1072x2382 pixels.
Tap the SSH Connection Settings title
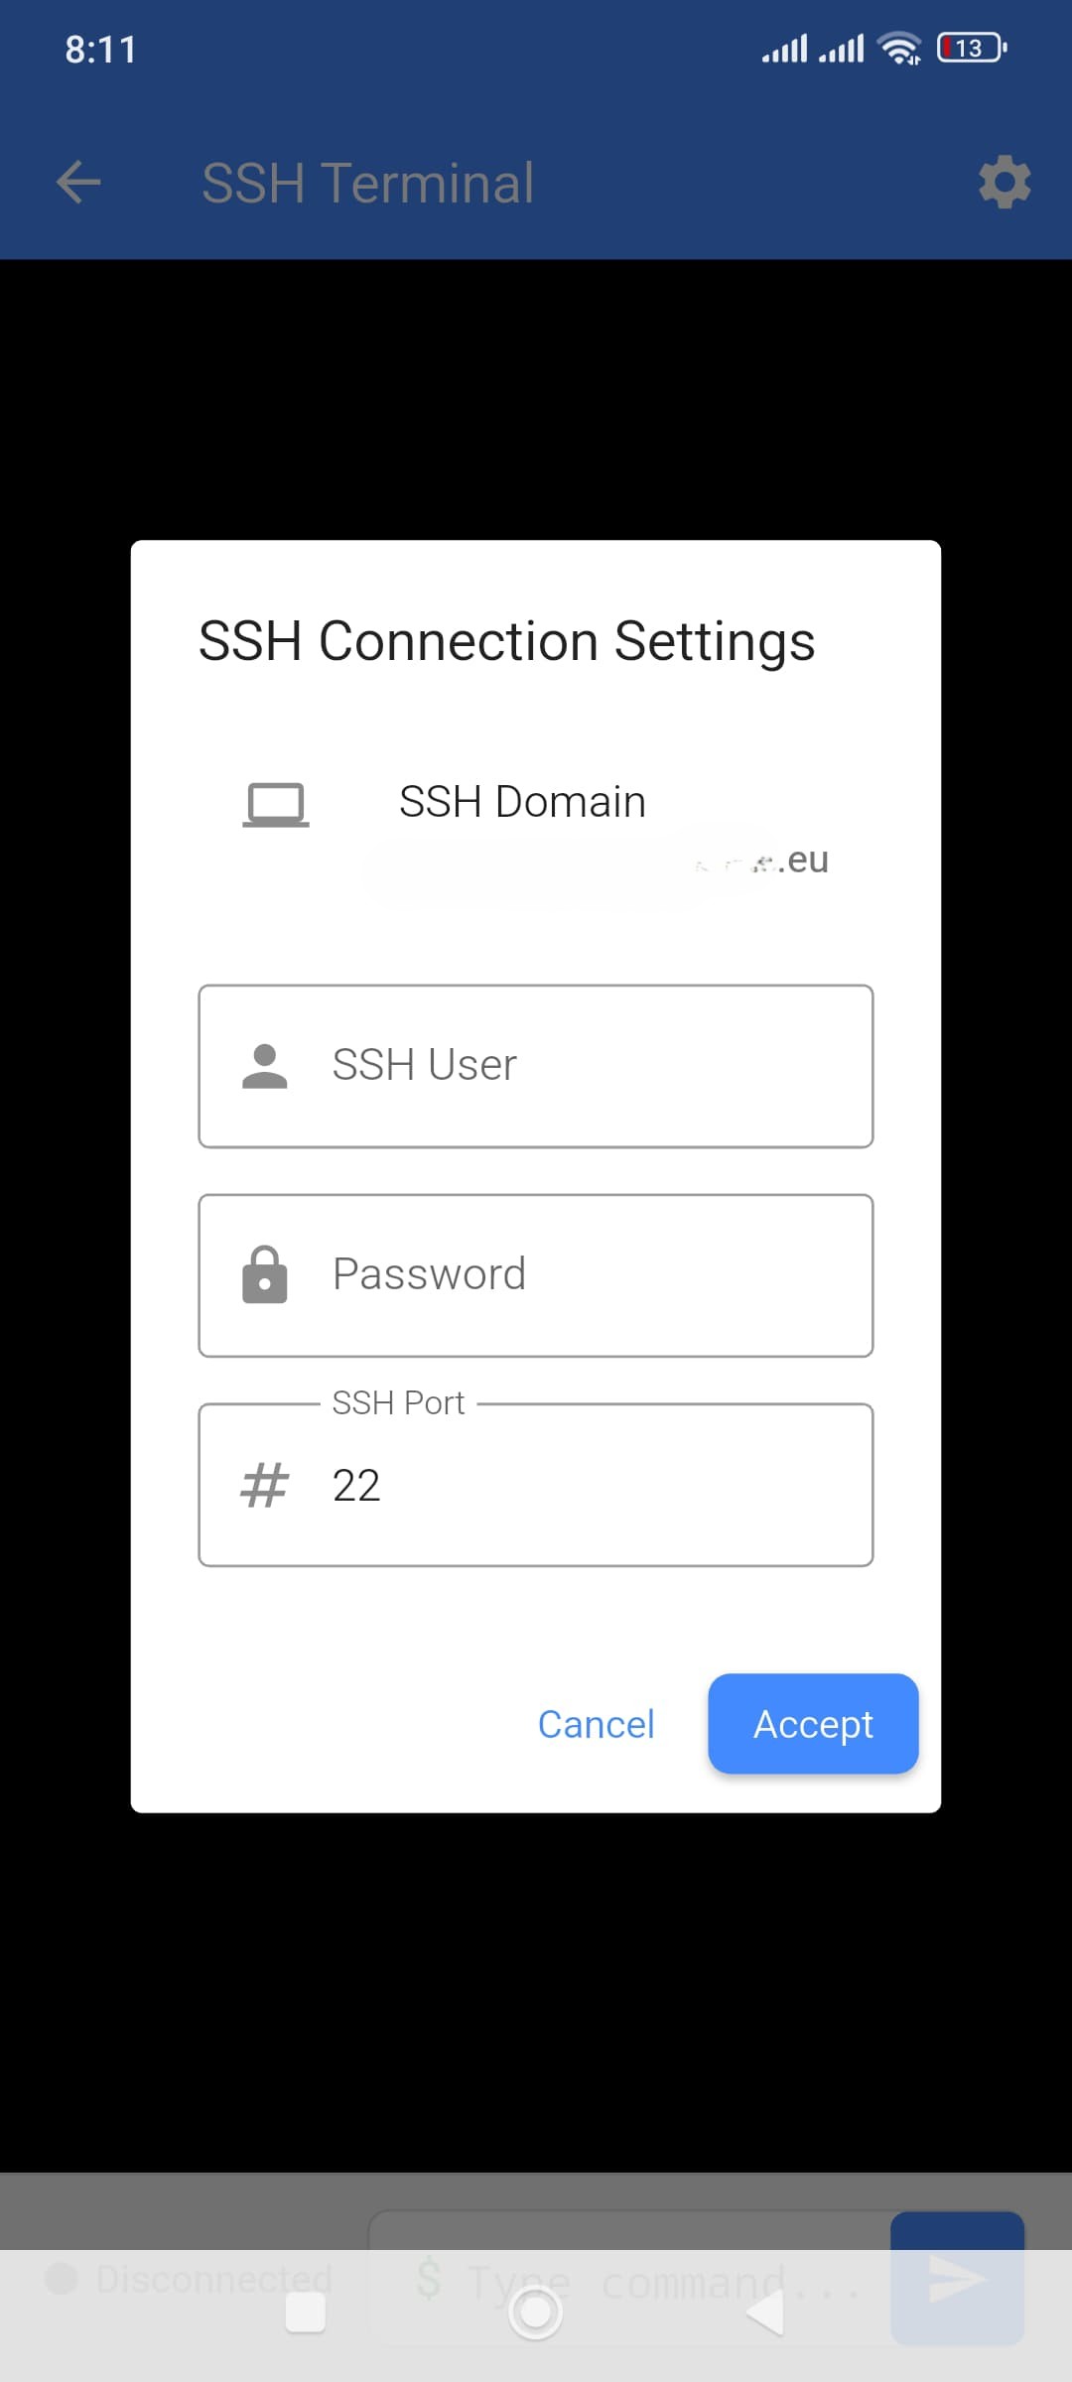(506, 640)
